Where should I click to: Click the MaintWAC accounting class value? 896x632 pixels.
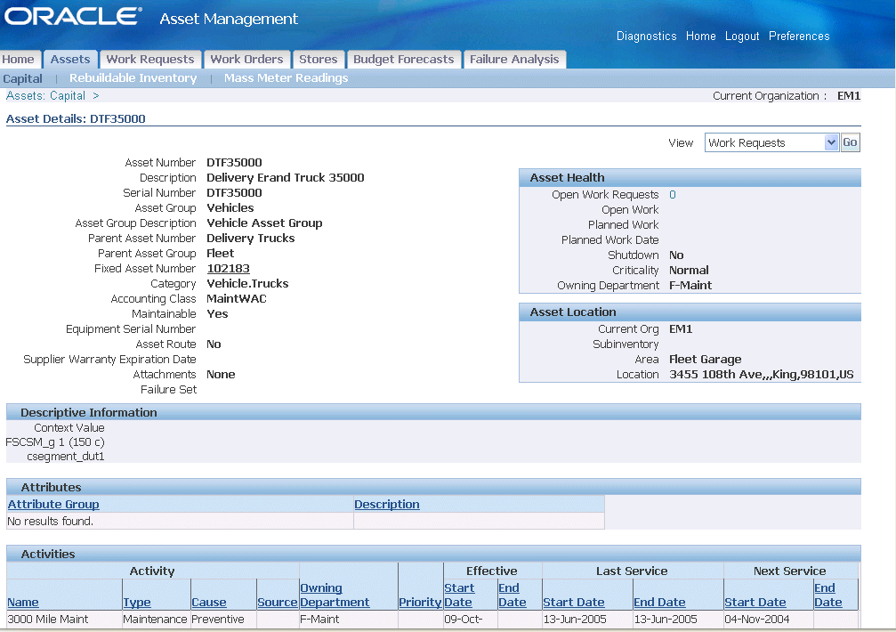coord(237,299)
